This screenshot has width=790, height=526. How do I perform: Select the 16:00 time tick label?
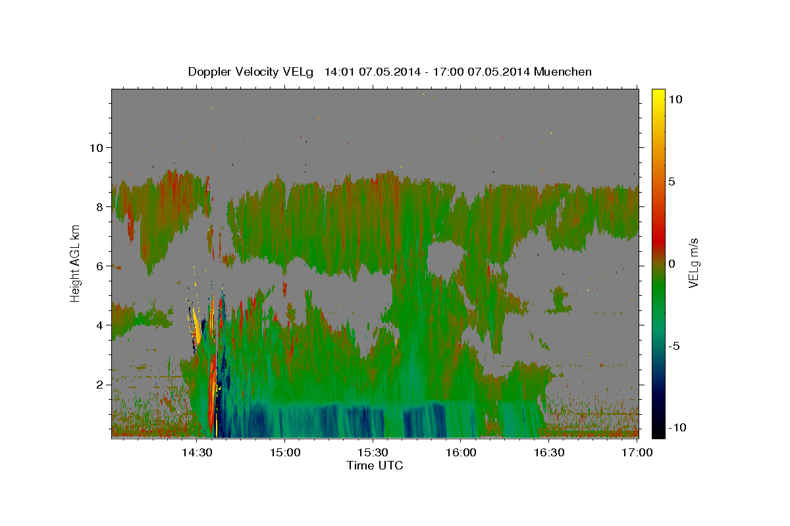coord(461,452)
